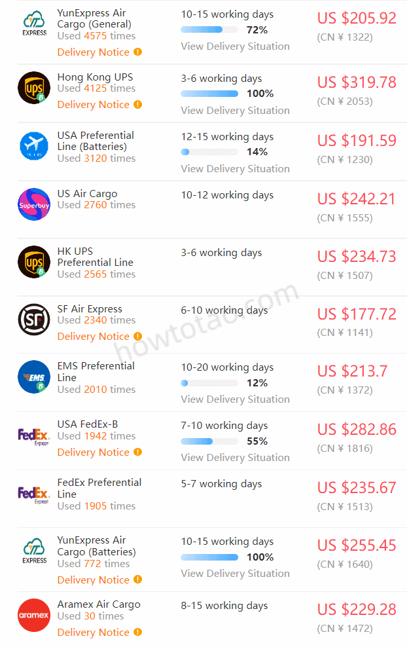
Task: Select the Aramex Air Cargo logo
Action: [34, 615]
